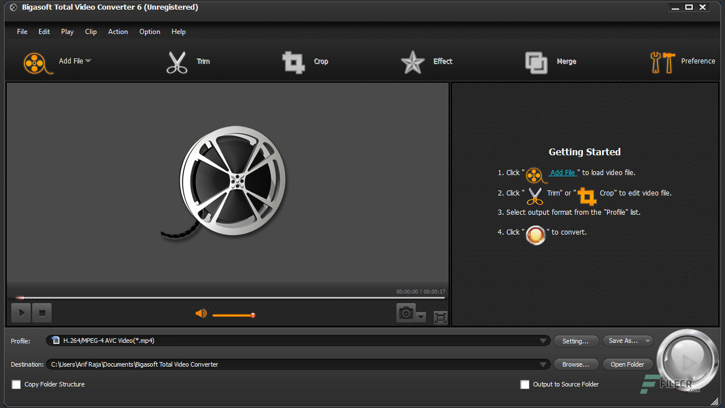Click the Add File film reel icon
This screenshot has width=725, height=408.
click(39, 62)
